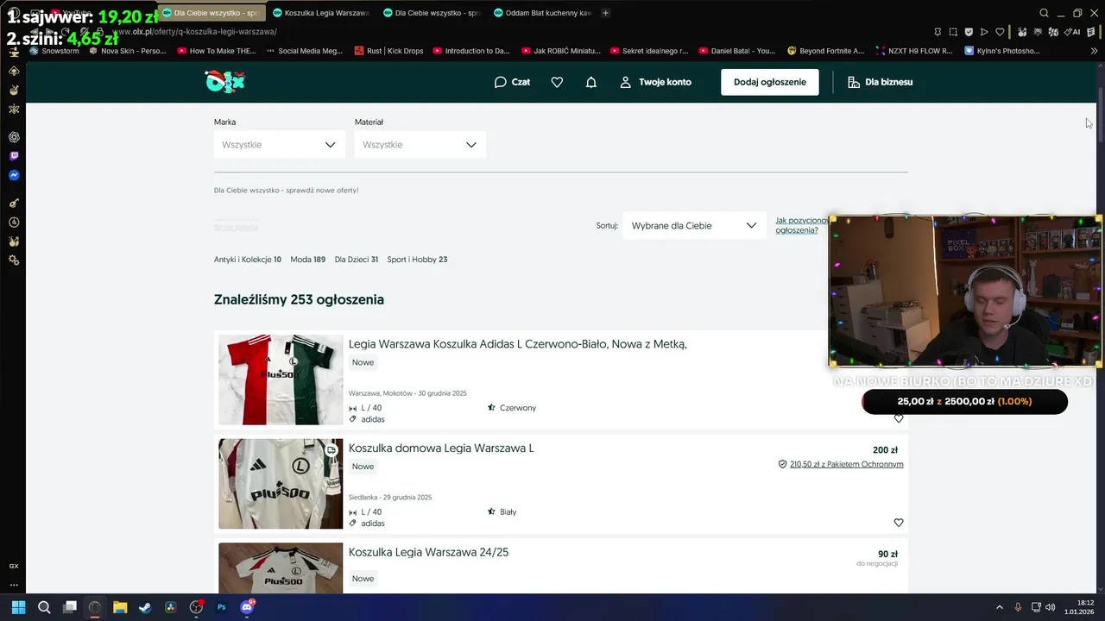This screenshot has width=1105, height=621.
Task: Open Legia Warszawa Koszulka Adidas L listing title
Action: click(518, 344)
